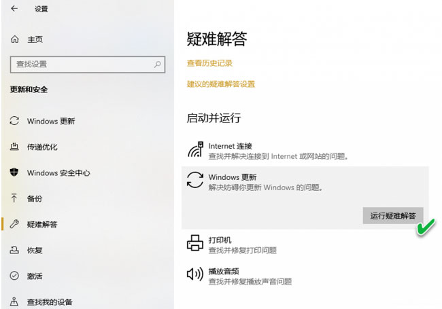
Task: Click the 恢复 icon in the sidebar
Action: (14, 250)
